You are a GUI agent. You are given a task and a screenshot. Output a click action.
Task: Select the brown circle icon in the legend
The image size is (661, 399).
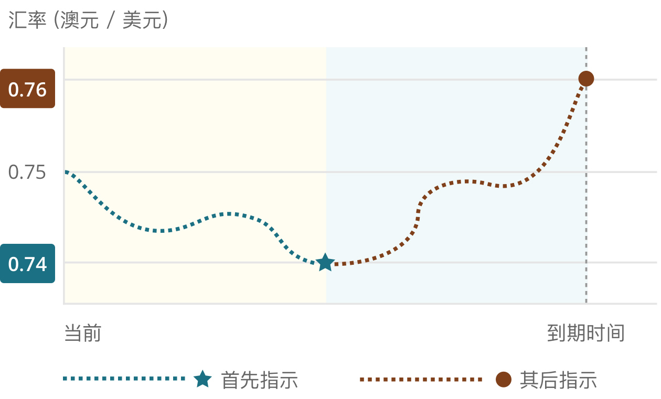pos(504,379)
